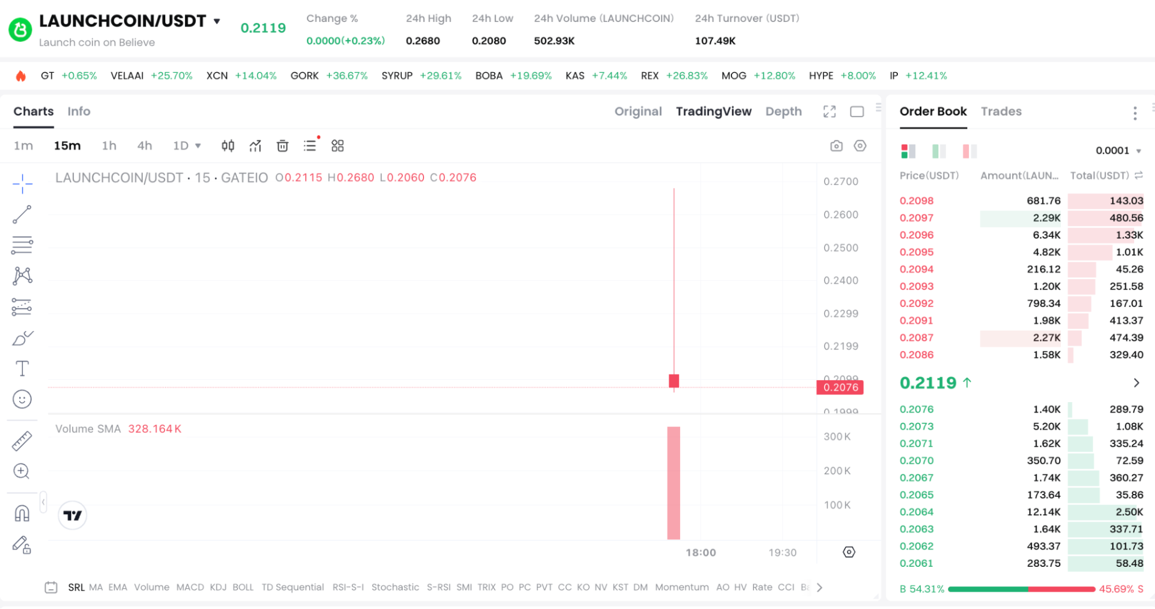
Task: Click the buy/sell ratio bar
Action: pyautogui.click(x=1022, y=589)
